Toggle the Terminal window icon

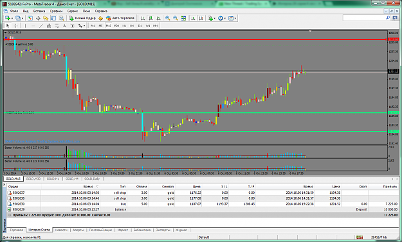(53, 18)
